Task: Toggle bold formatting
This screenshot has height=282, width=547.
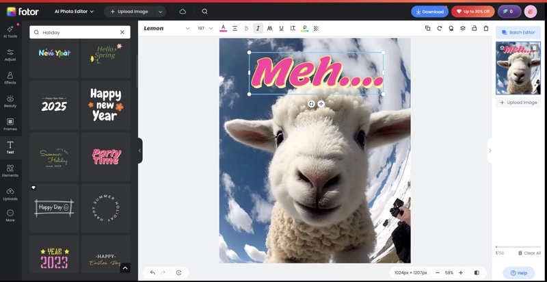Action: [x=246, y=28]
